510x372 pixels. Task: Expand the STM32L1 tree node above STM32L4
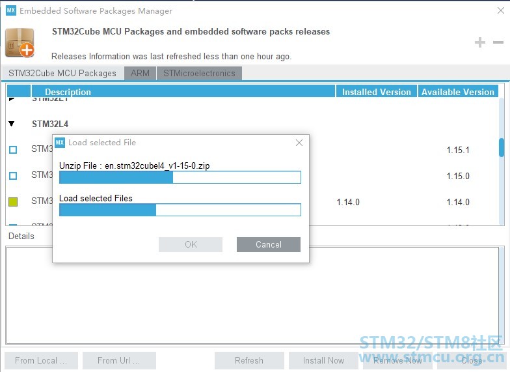click(x=12, y=98)
